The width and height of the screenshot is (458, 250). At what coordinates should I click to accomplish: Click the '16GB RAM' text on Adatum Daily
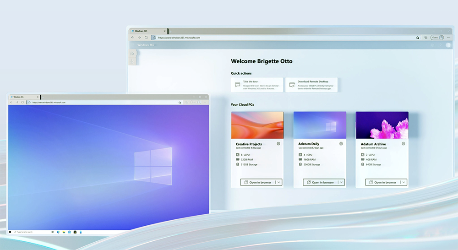tap(310, 159)
